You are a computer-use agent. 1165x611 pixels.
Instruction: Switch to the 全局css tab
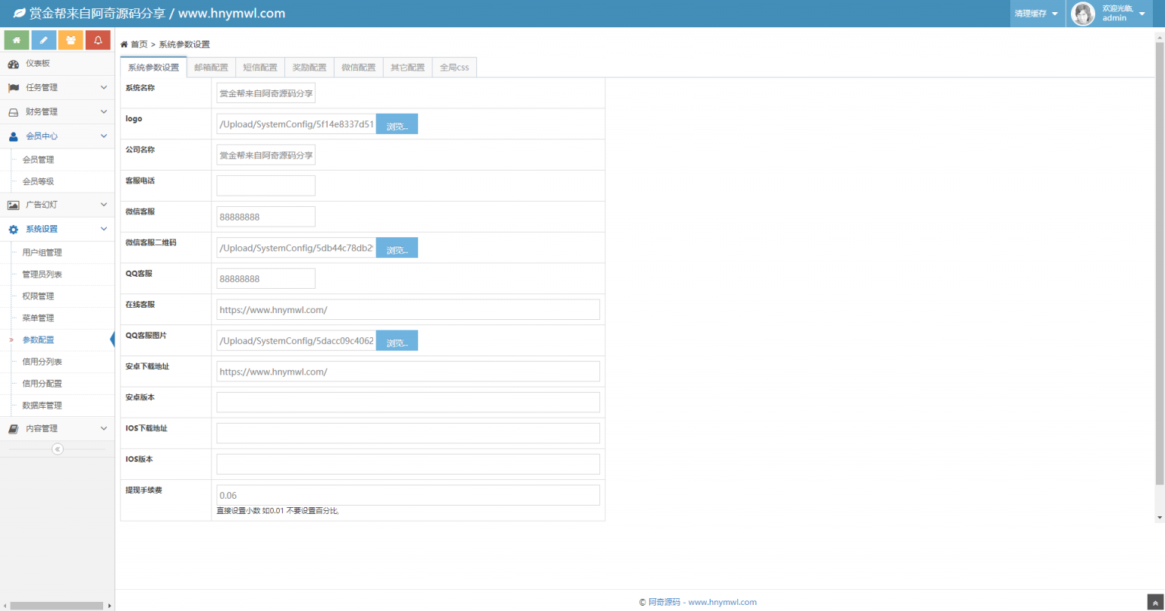[x=454, y=67]
